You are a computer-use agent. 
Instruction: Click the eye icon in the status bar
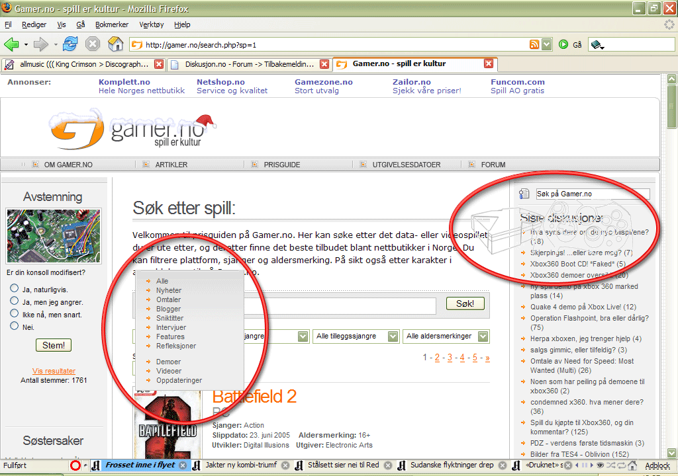pyautogui.click(x=600, y=465)
